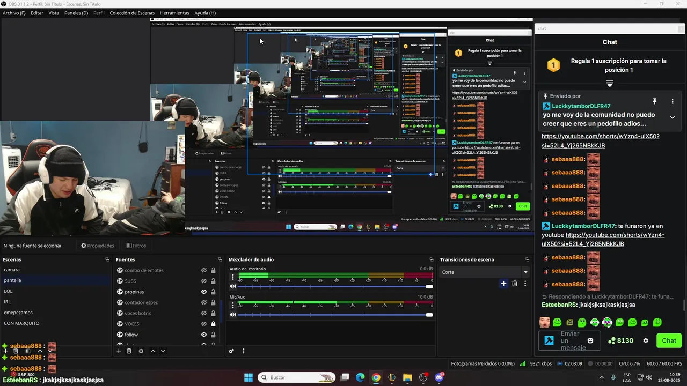Open emoji picker in chat input
Image resolution: width=687 pixels, height=386 pixels.
pyautogui.click(x=590, y=340)
